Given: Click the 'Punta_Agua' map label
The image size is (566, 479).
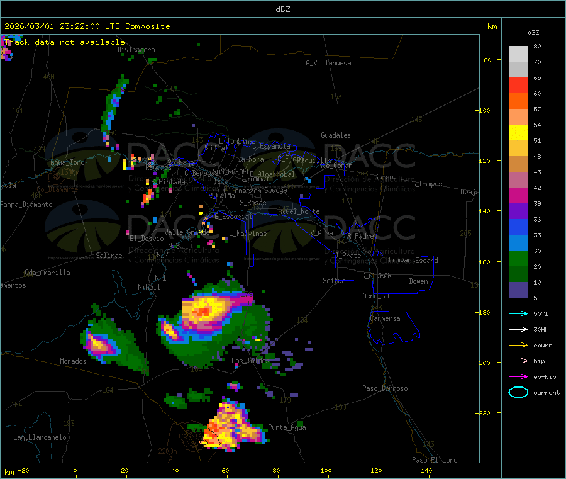Looking at the screenshot, I should click(287, 427).
